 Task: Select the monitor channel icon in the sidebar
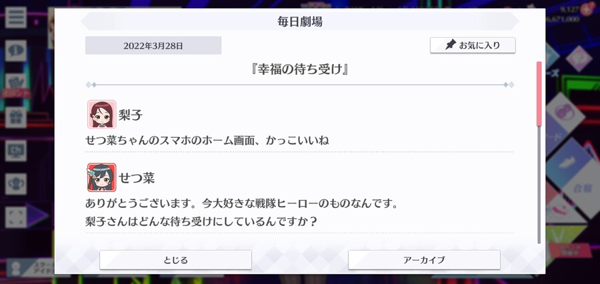[x=16, y=151]
